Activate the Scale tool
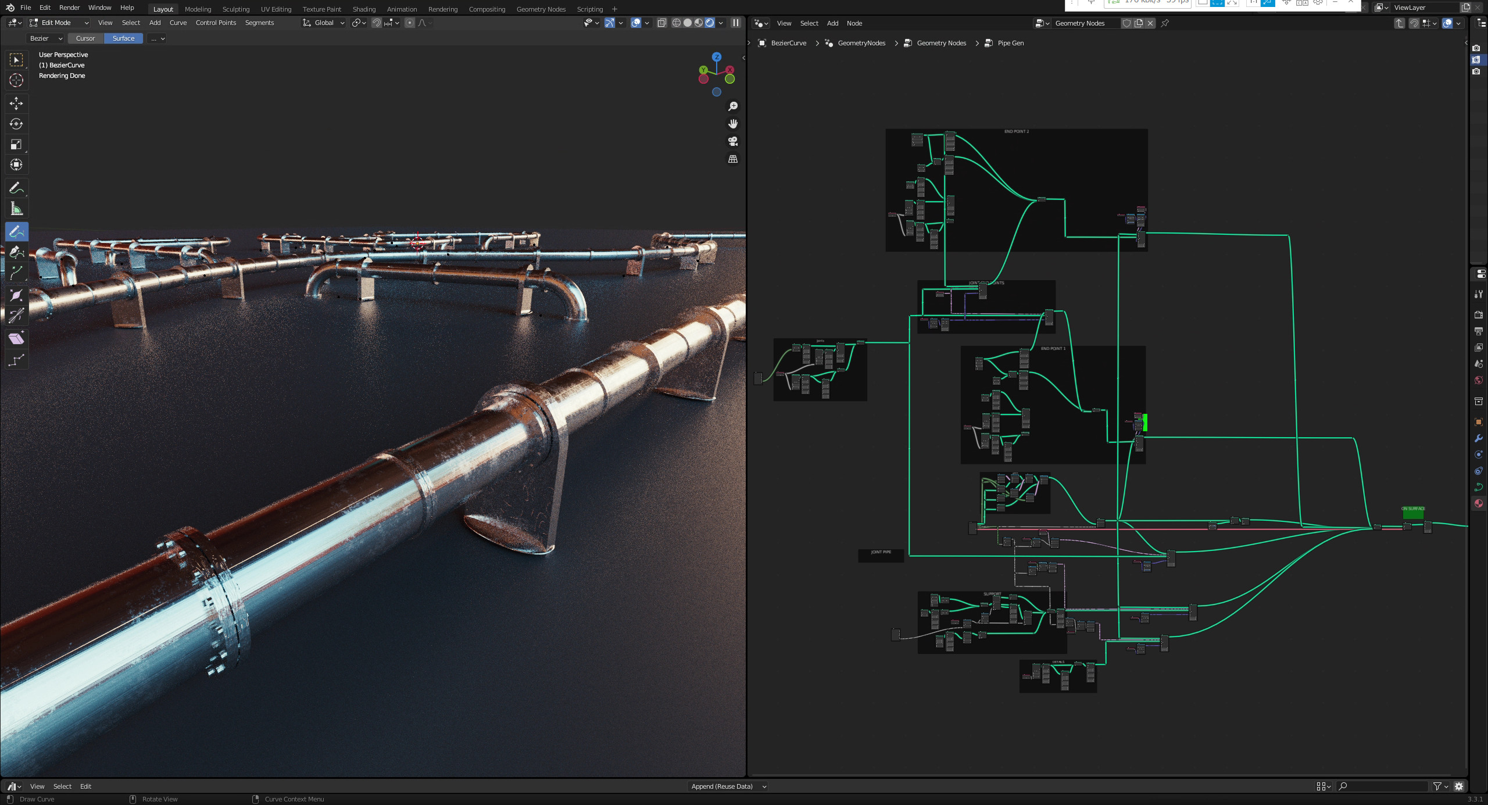The width and height of the screenshot is (1488, 805). point(16,144)
